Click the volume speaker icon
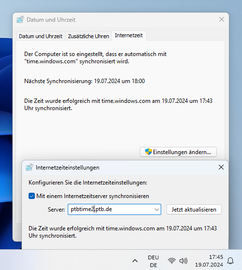 tap(183, 261)
